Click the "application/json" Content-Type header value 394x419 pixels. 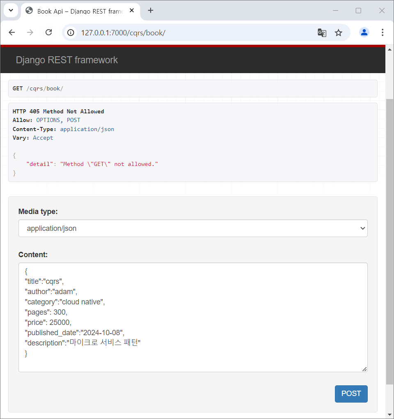tap(87, 129)
